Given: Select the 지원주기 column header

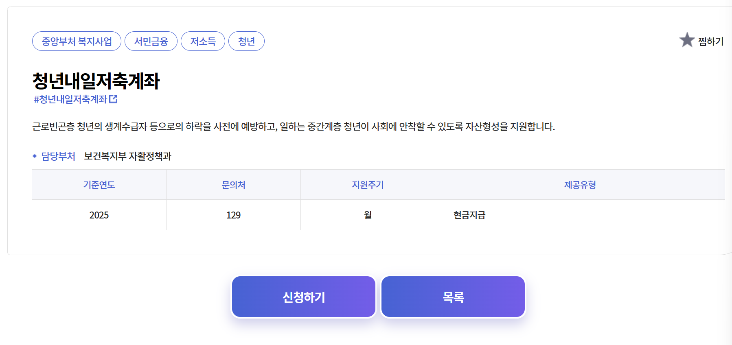Looking at the screenshot, I should tap(367, 184).
